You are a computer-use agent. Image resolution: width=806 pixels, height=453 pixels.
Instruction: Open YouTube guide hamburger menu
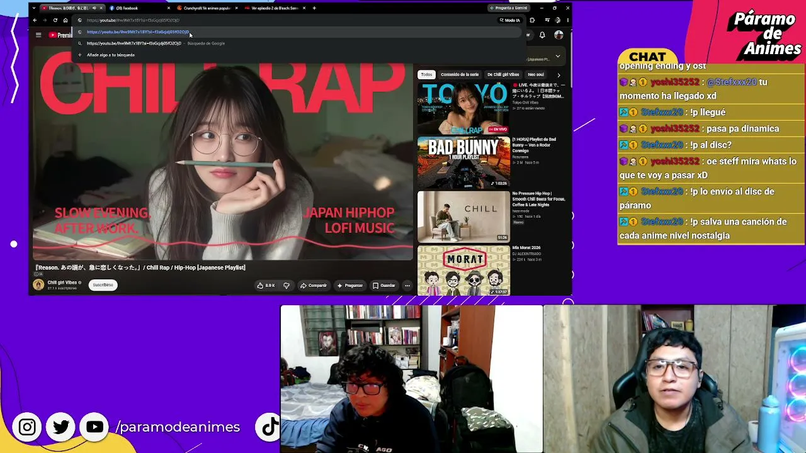[x=38, y=35]
